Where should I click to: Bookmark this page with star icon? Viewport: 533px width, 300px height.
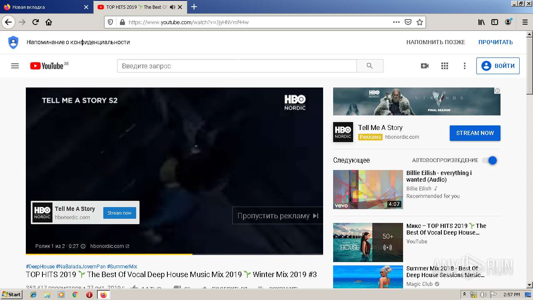[420, 22]
